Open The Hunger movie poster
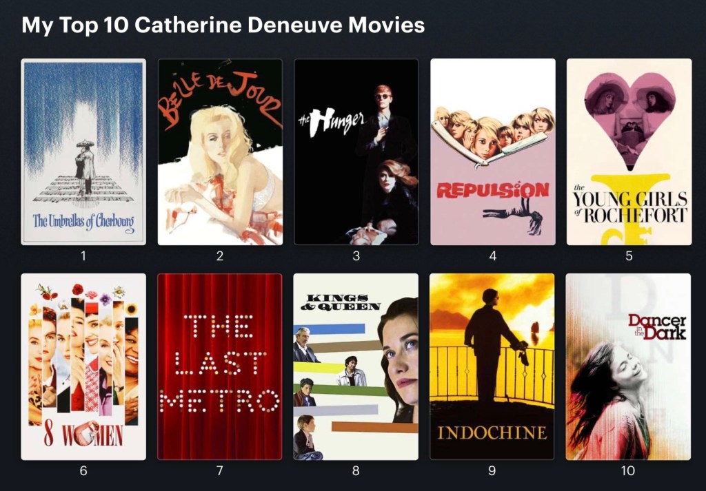Image resolution: width=706 pixels, height=491 pixels. pos(356,152)
